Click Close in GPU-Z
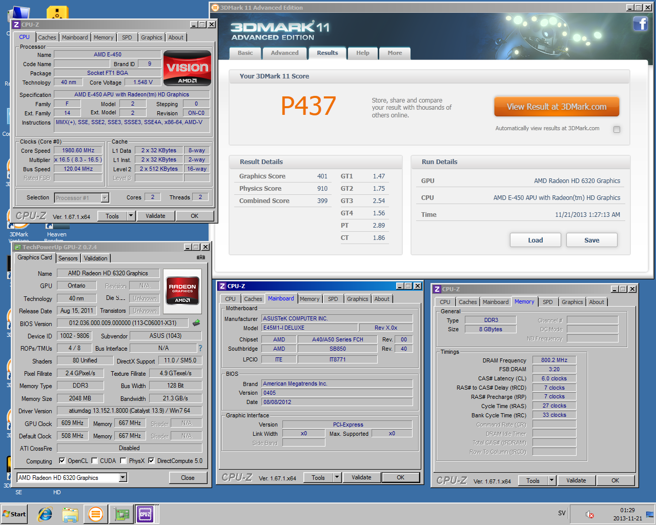This screenshot has width=656, height=525. (x=188, y=477)
